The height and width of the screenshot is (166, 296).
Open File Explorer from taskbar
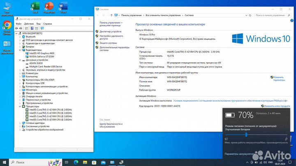pos(85,162)
